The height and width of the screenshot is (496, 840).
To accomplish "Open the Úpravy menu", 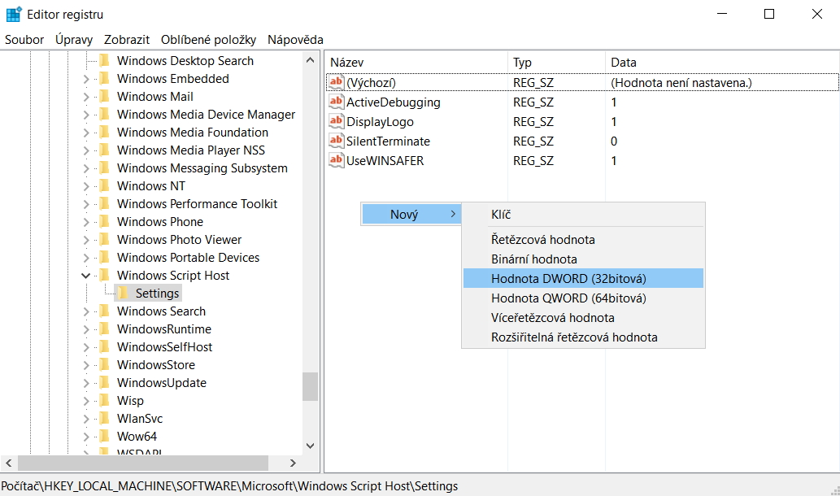I will click(x=74, y=39).
